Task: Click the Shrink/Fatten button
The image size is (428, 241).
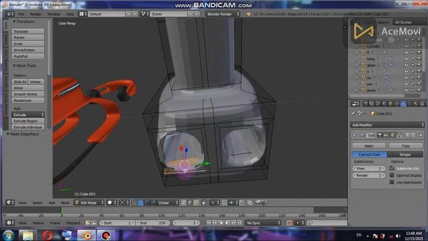Action: (28, 50)
